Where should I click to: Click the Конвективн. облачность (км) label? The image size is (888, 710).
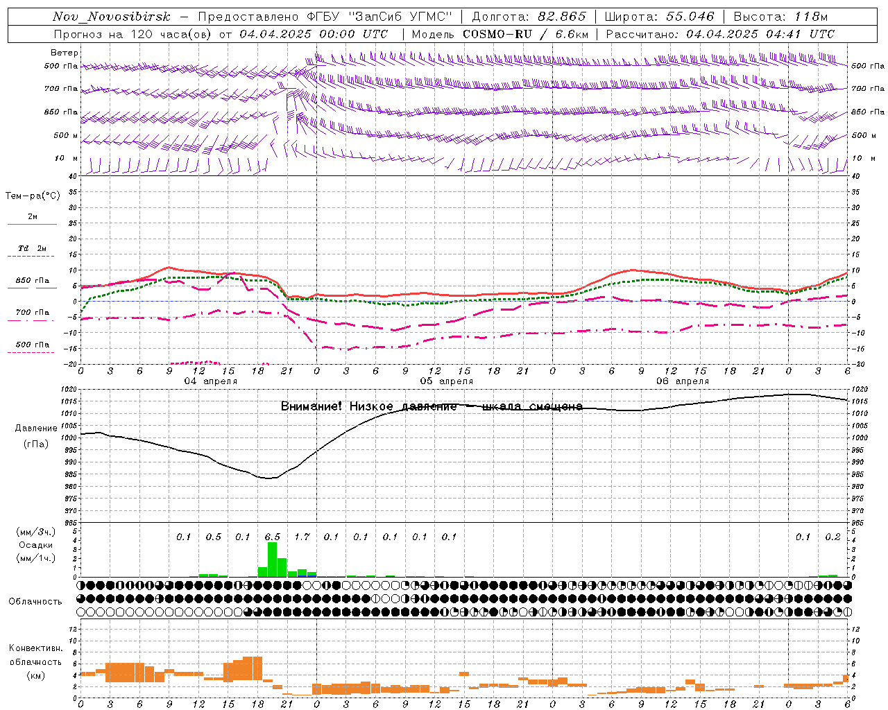(x=36, y=661)
